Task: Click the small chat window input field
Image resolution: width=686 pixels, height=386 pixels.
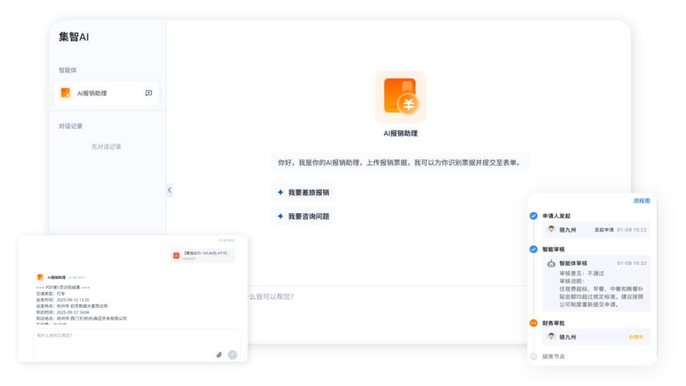Action: click(x=137, y=345)
